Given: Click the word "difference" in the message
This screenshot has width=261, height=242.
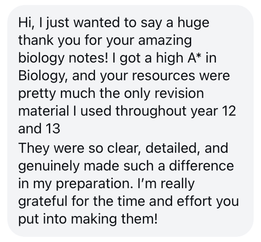Looking at the screenshot, I should click(201, 165).
